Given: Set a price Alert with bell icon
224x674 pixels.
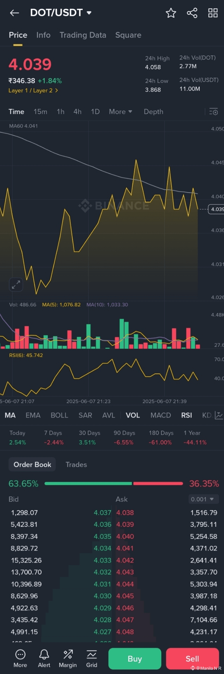Looking at the screenshot, I should pos(44,659).
